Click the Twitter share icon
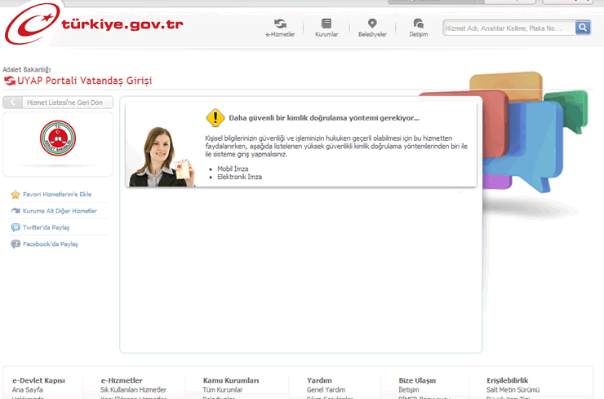Screen dimensions: 604x399 16,227
